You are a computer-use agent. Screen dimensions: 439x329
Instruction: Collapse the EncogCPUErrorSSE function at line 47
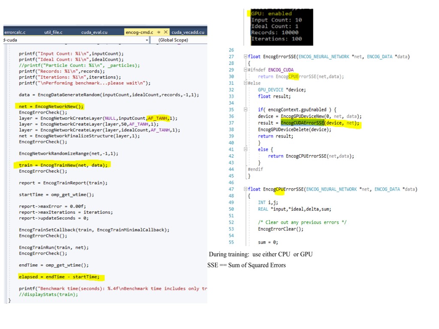[245, 189]
